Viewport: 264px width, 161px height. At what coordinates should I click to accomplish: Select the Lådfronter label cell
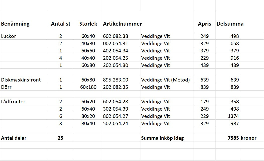tap(23, 102)
